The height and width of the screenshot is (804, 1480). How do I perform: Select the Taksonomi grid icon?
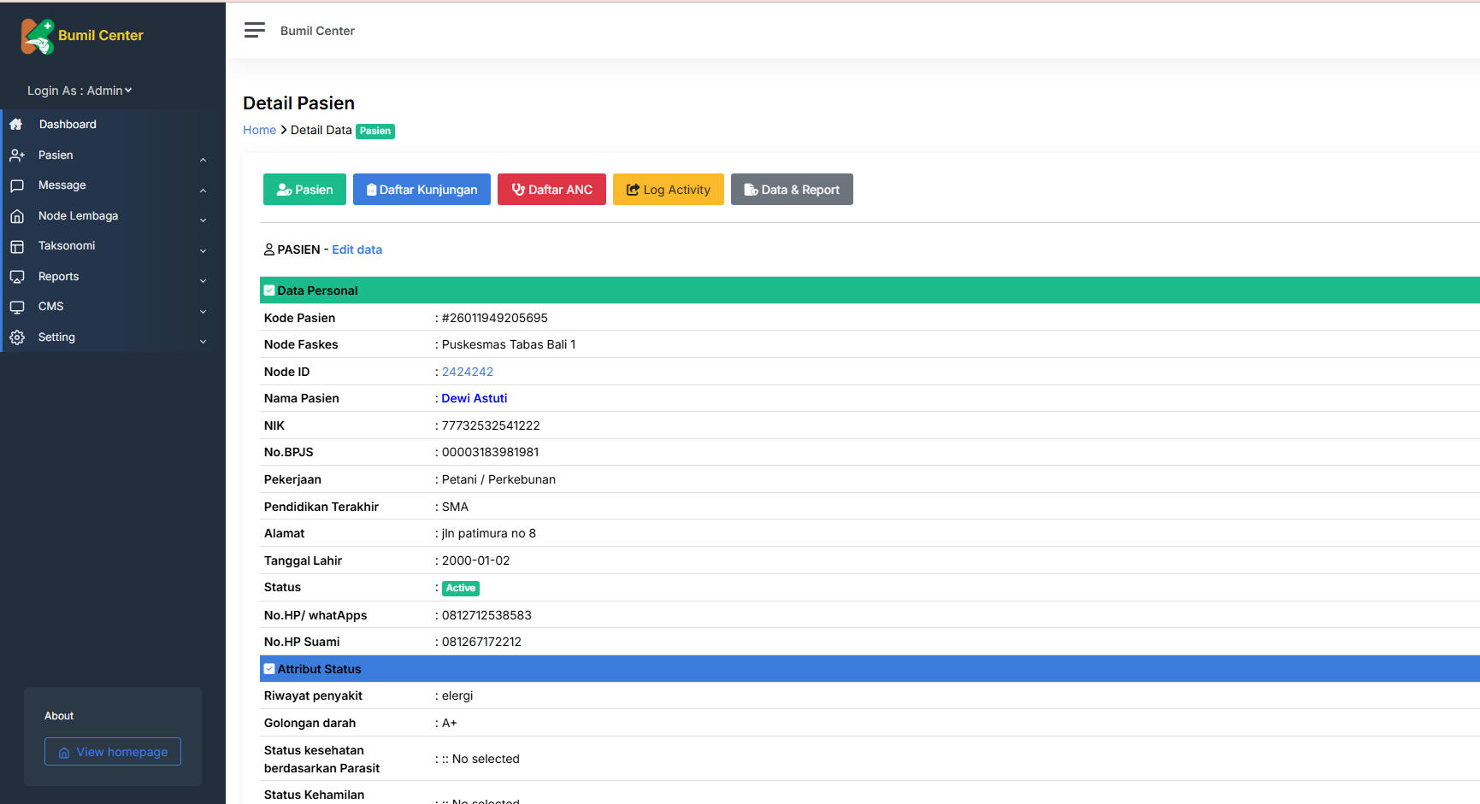point(16,245)
